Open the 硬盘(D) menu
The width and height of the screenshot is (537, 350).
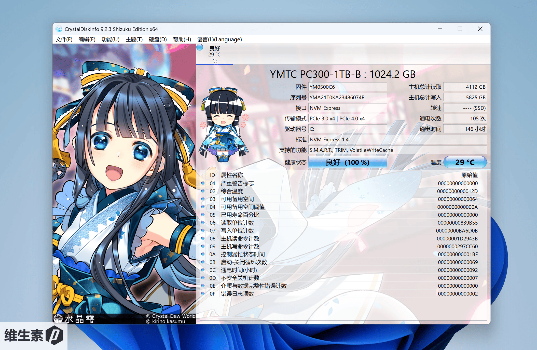tap(158, 39)
